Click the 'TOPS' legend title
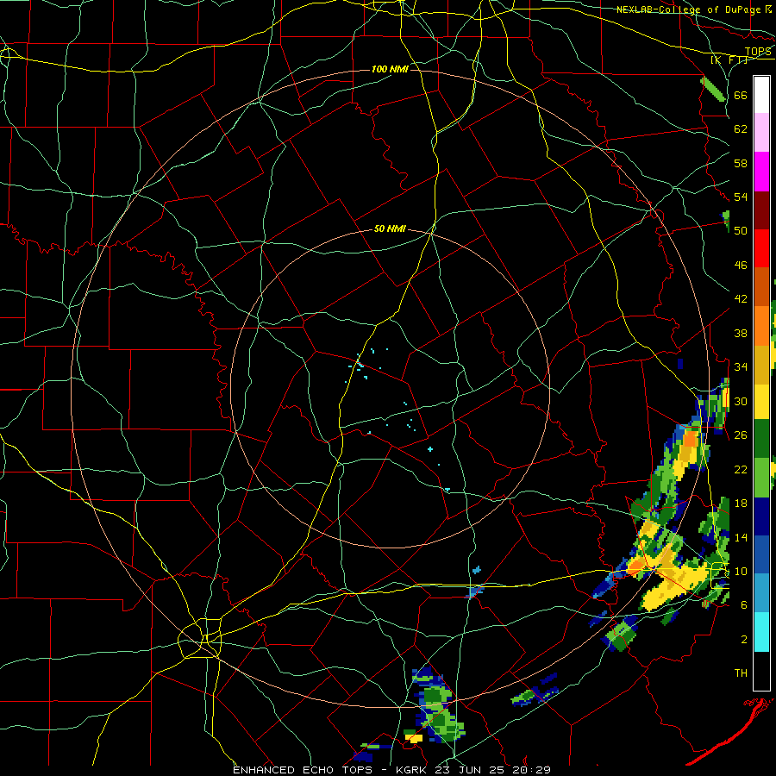Viewport: 776px width, 776px height. [x=758, y=52]
